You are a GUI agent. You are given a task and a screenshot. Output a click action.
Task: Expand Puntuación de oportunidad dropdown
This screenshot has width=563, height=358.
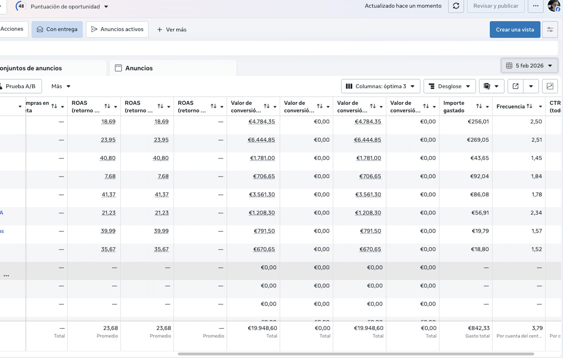click(x=106, y=7)
